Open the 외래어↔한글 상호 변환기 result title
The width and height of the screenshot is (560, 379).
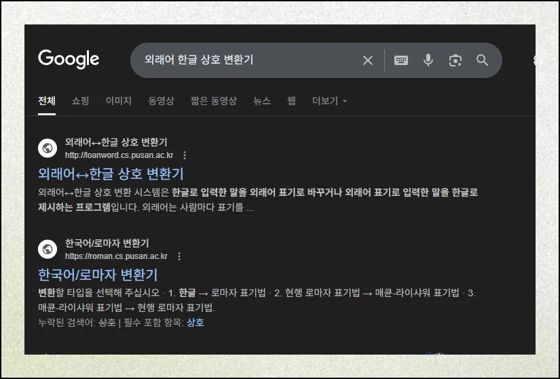[x=111, y=174]
